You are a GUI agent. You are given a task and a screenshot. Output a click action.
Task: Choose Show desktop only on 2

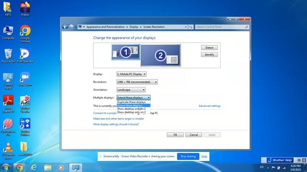[133, 112]
